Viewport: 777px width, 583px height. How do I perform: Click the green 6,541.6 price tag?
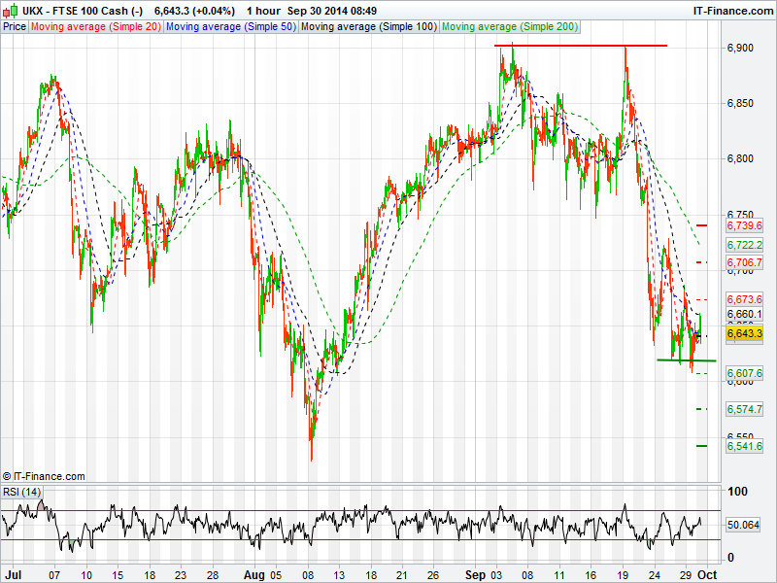745,445
